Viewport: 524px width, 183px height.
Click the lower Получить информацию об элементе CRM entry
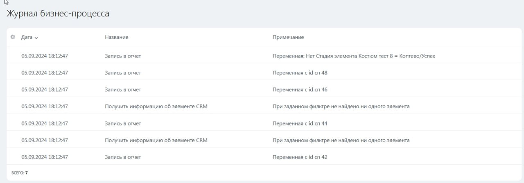[156, 140]
